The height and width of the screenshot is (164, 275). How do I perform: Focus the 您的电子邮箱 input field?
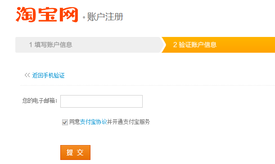coord(101,101)
